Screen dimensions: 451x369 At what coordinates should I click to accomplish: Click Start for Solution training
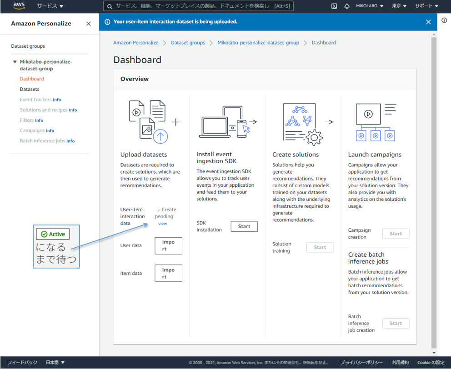(x=320, y=247)
